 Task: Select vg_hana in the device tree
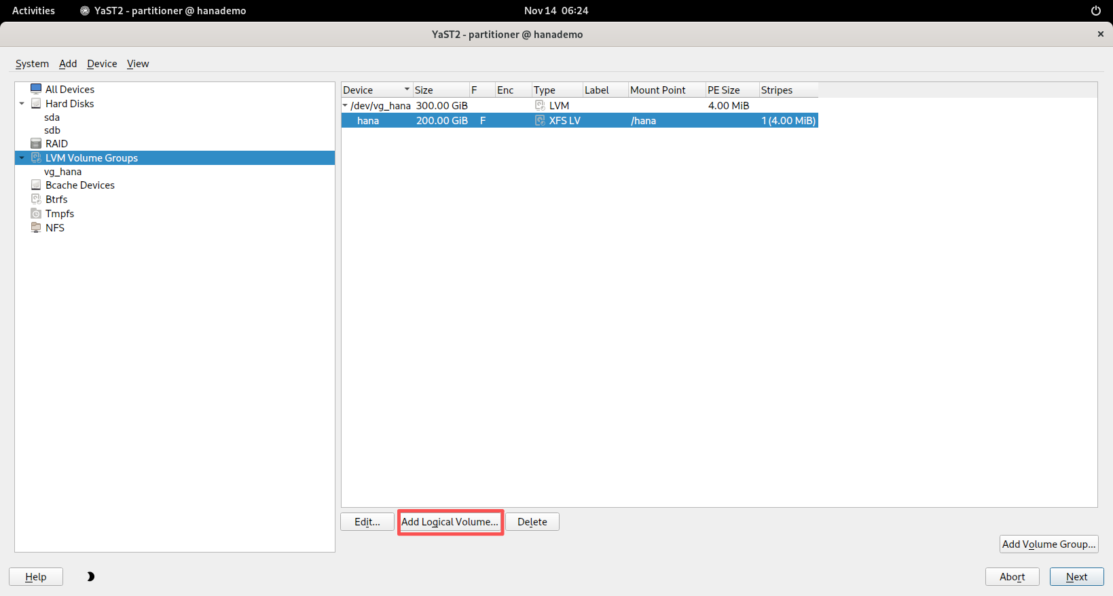pos(63,172)
